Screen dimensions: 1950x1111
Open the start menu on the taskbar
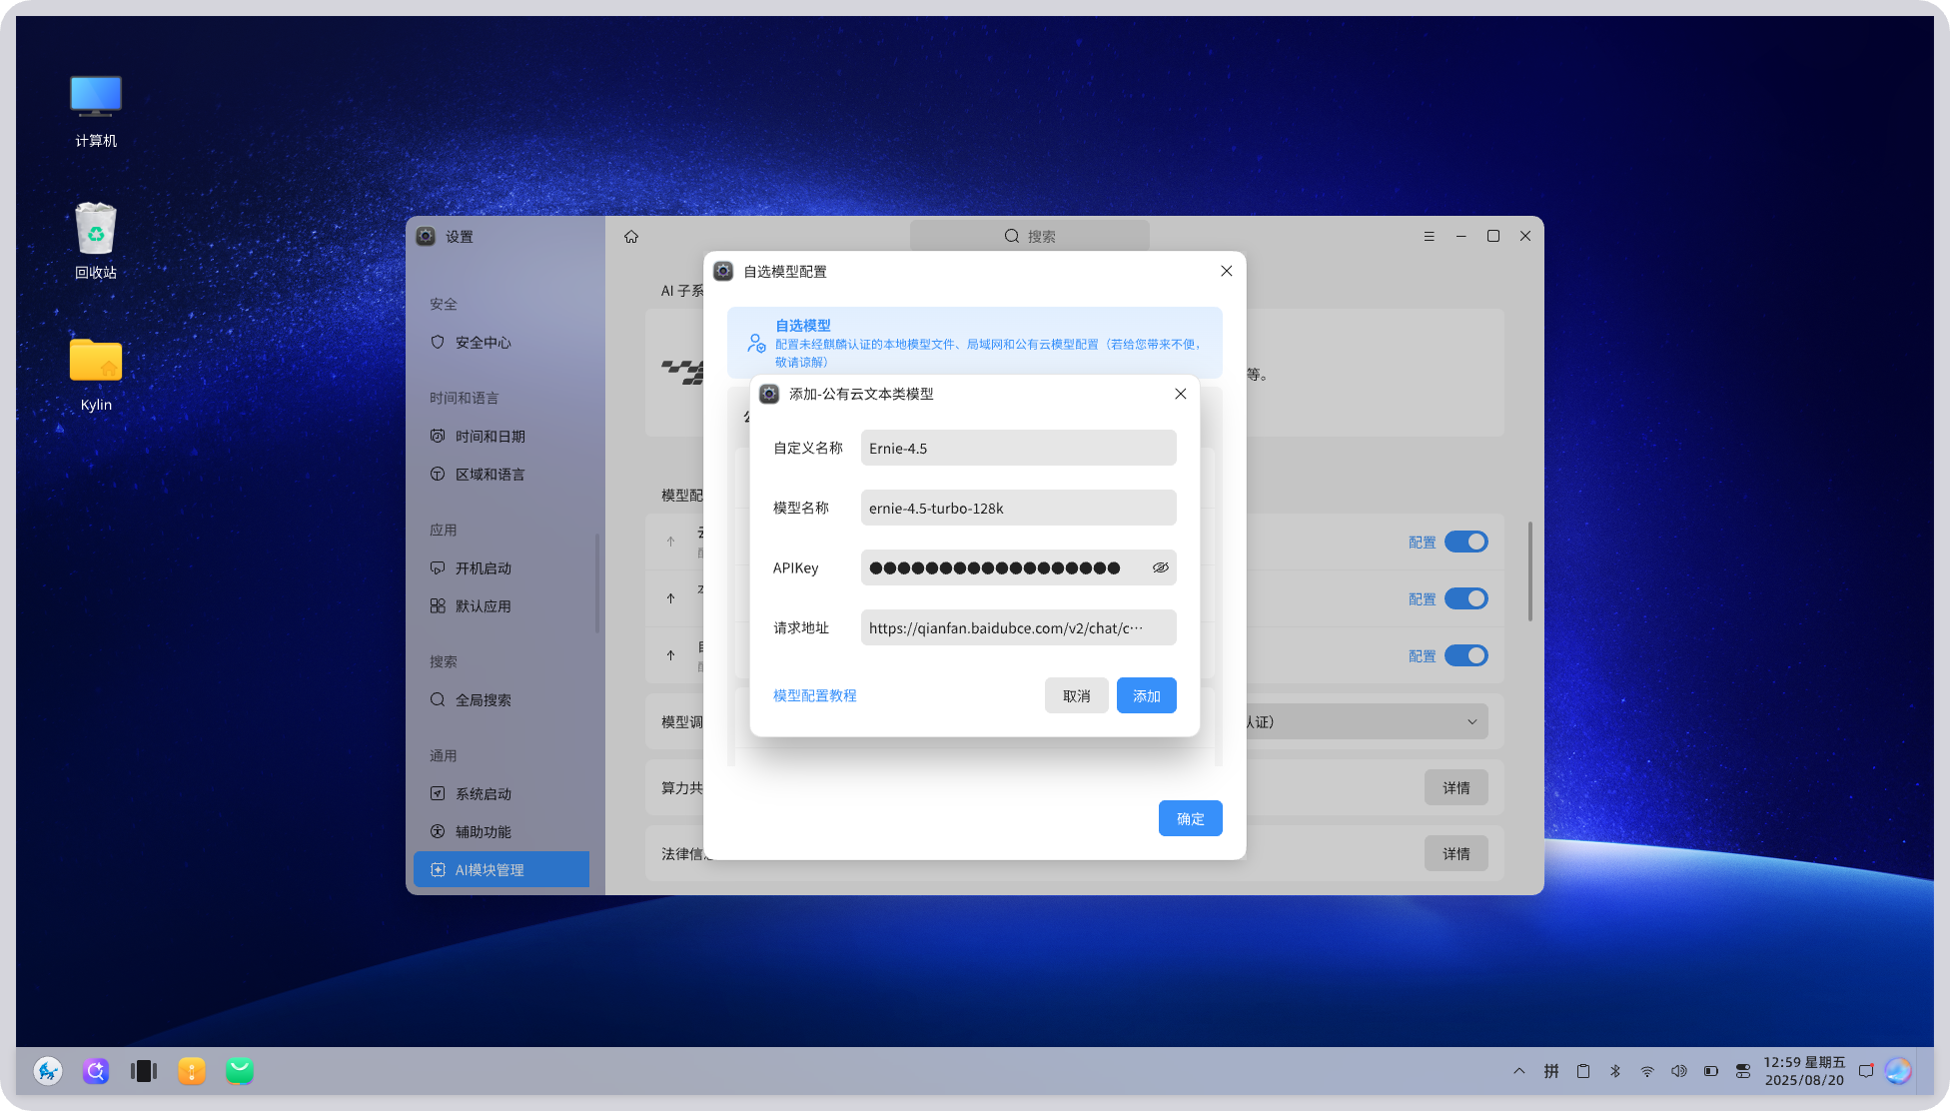tap(48, 1071)
